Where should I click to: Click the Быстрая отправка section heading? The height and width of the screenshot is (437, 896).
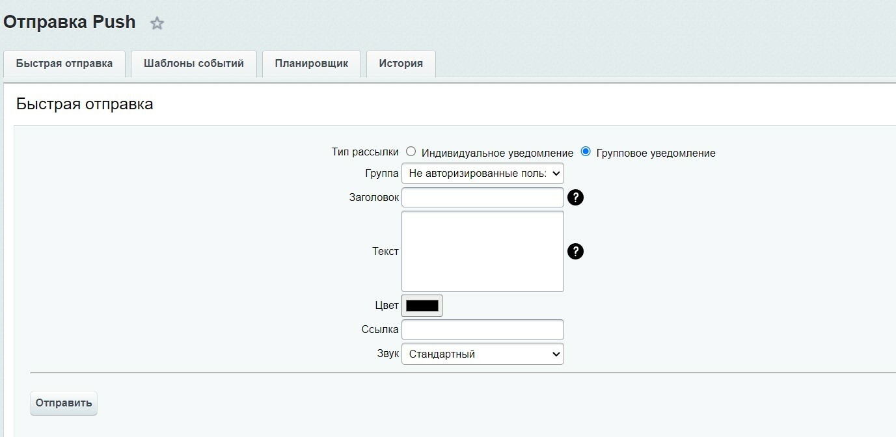[85, 104]
